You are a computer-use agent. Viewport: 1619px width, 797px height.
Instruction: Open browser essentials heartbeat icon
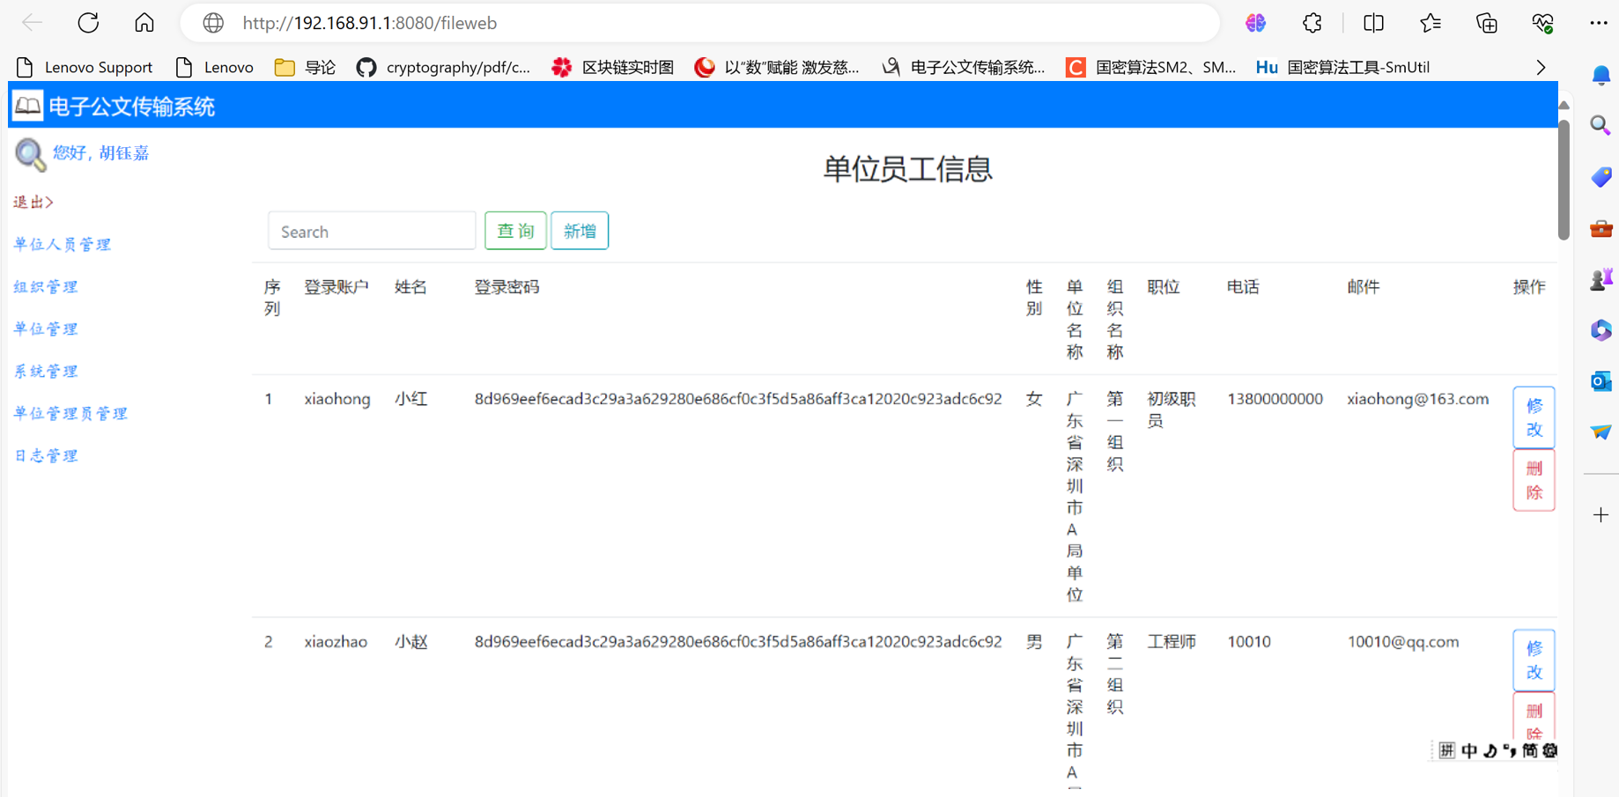click(x=1542, y=23)
